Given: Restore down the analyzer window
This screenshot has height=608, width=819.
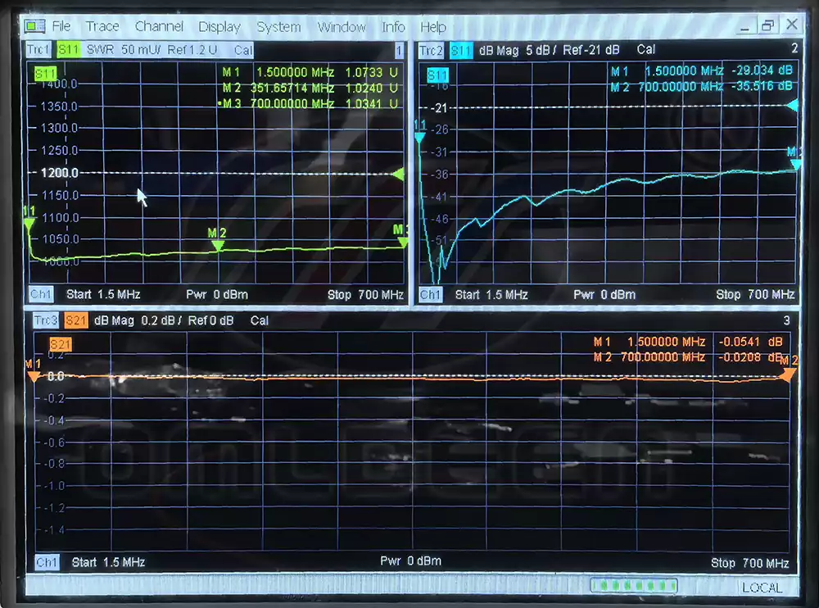Looking at the screenshot, I should [x=768, y=25].
